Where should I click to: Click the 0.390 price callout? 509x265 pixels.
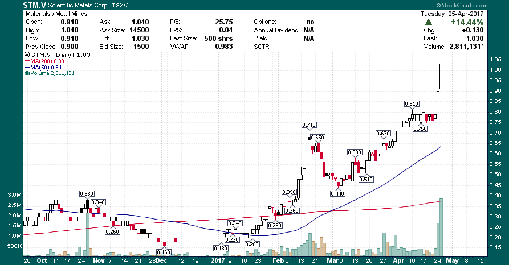pyautogui.click(x=289, y=192)
